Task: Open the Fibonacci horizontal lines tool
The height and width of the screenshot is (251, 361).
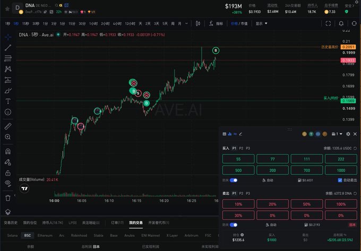Action: point(8,58)
